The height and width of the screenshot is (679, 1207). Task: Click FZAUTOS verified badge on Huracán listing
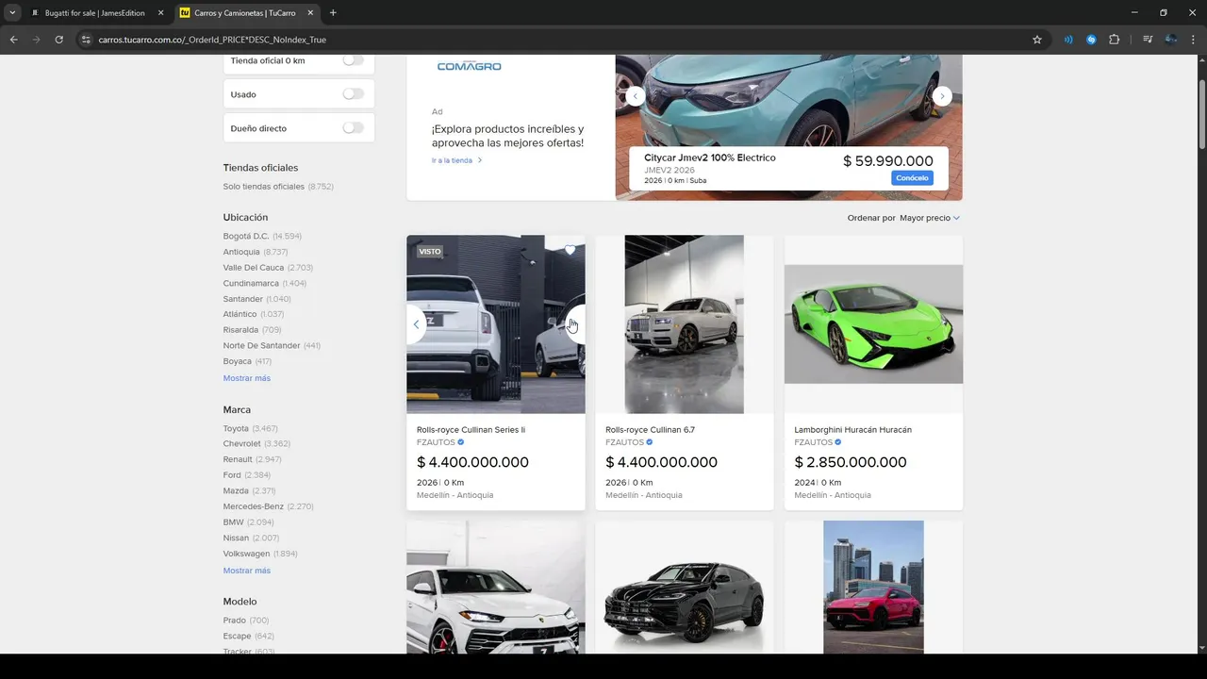click(x=837, y=442)
